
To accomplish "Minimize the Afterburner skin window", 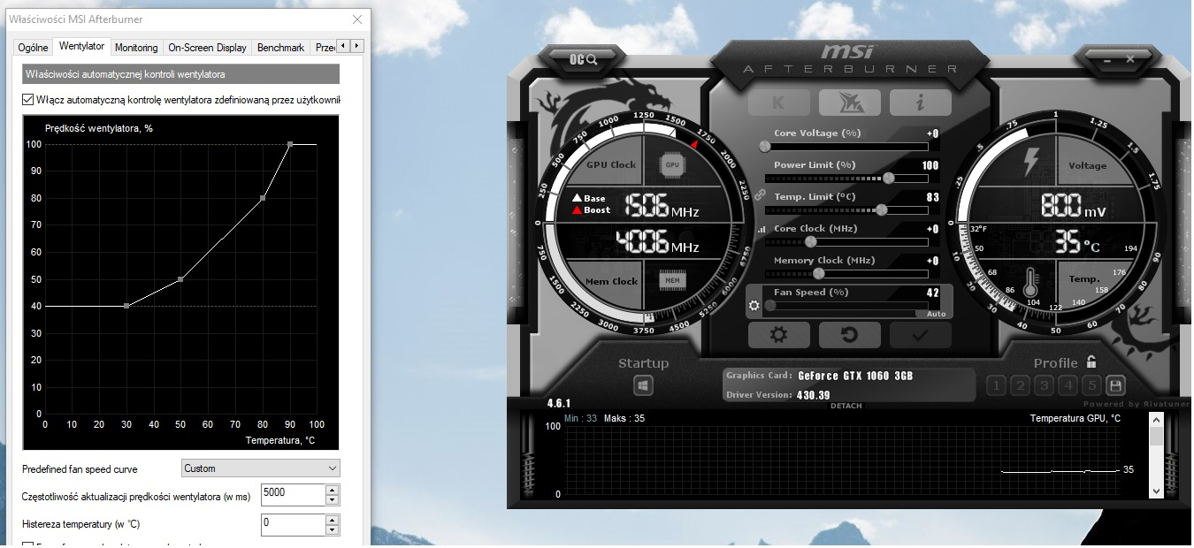I will tap(1106, 59).
